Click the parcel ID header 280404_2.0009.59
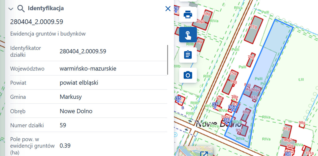This screenshot has height=156, width=318. [x=37, y=22]
